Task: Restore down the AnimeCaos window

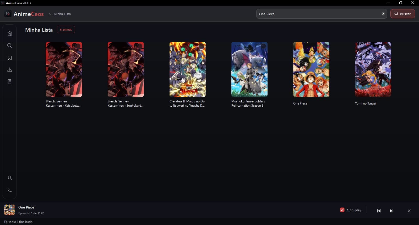Action: coord(401,3)
